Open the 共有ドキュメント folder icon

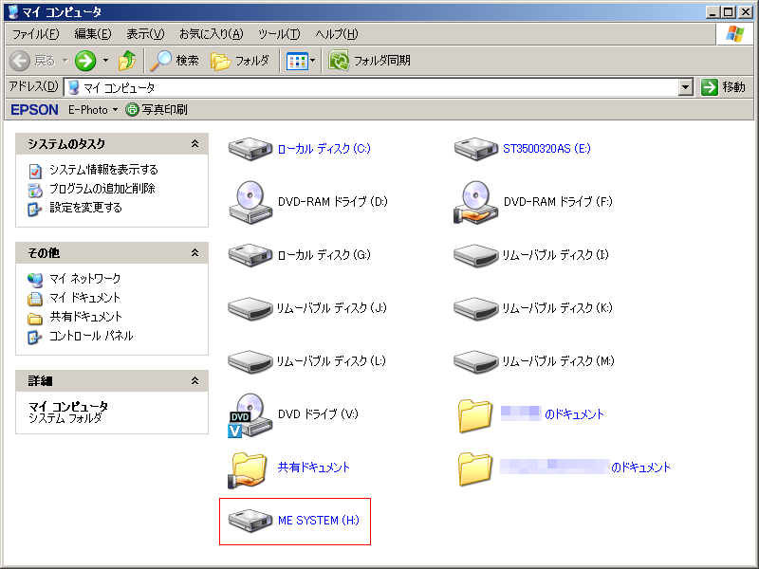[x=248, y=468]
